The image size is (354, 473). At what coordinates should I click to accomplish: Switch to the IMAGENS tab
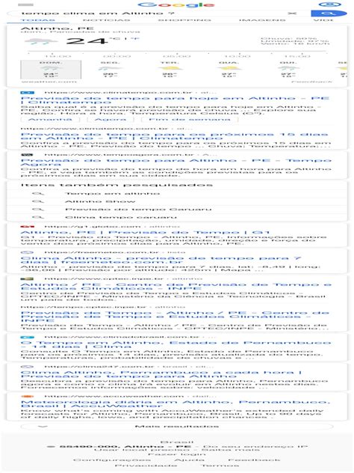262,20
